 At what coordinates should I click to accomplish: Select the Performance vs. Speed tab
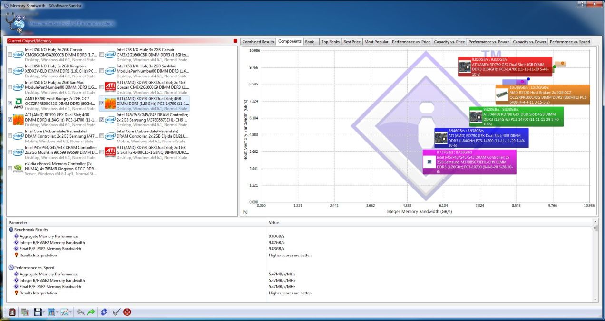click(x=570, y=42)
